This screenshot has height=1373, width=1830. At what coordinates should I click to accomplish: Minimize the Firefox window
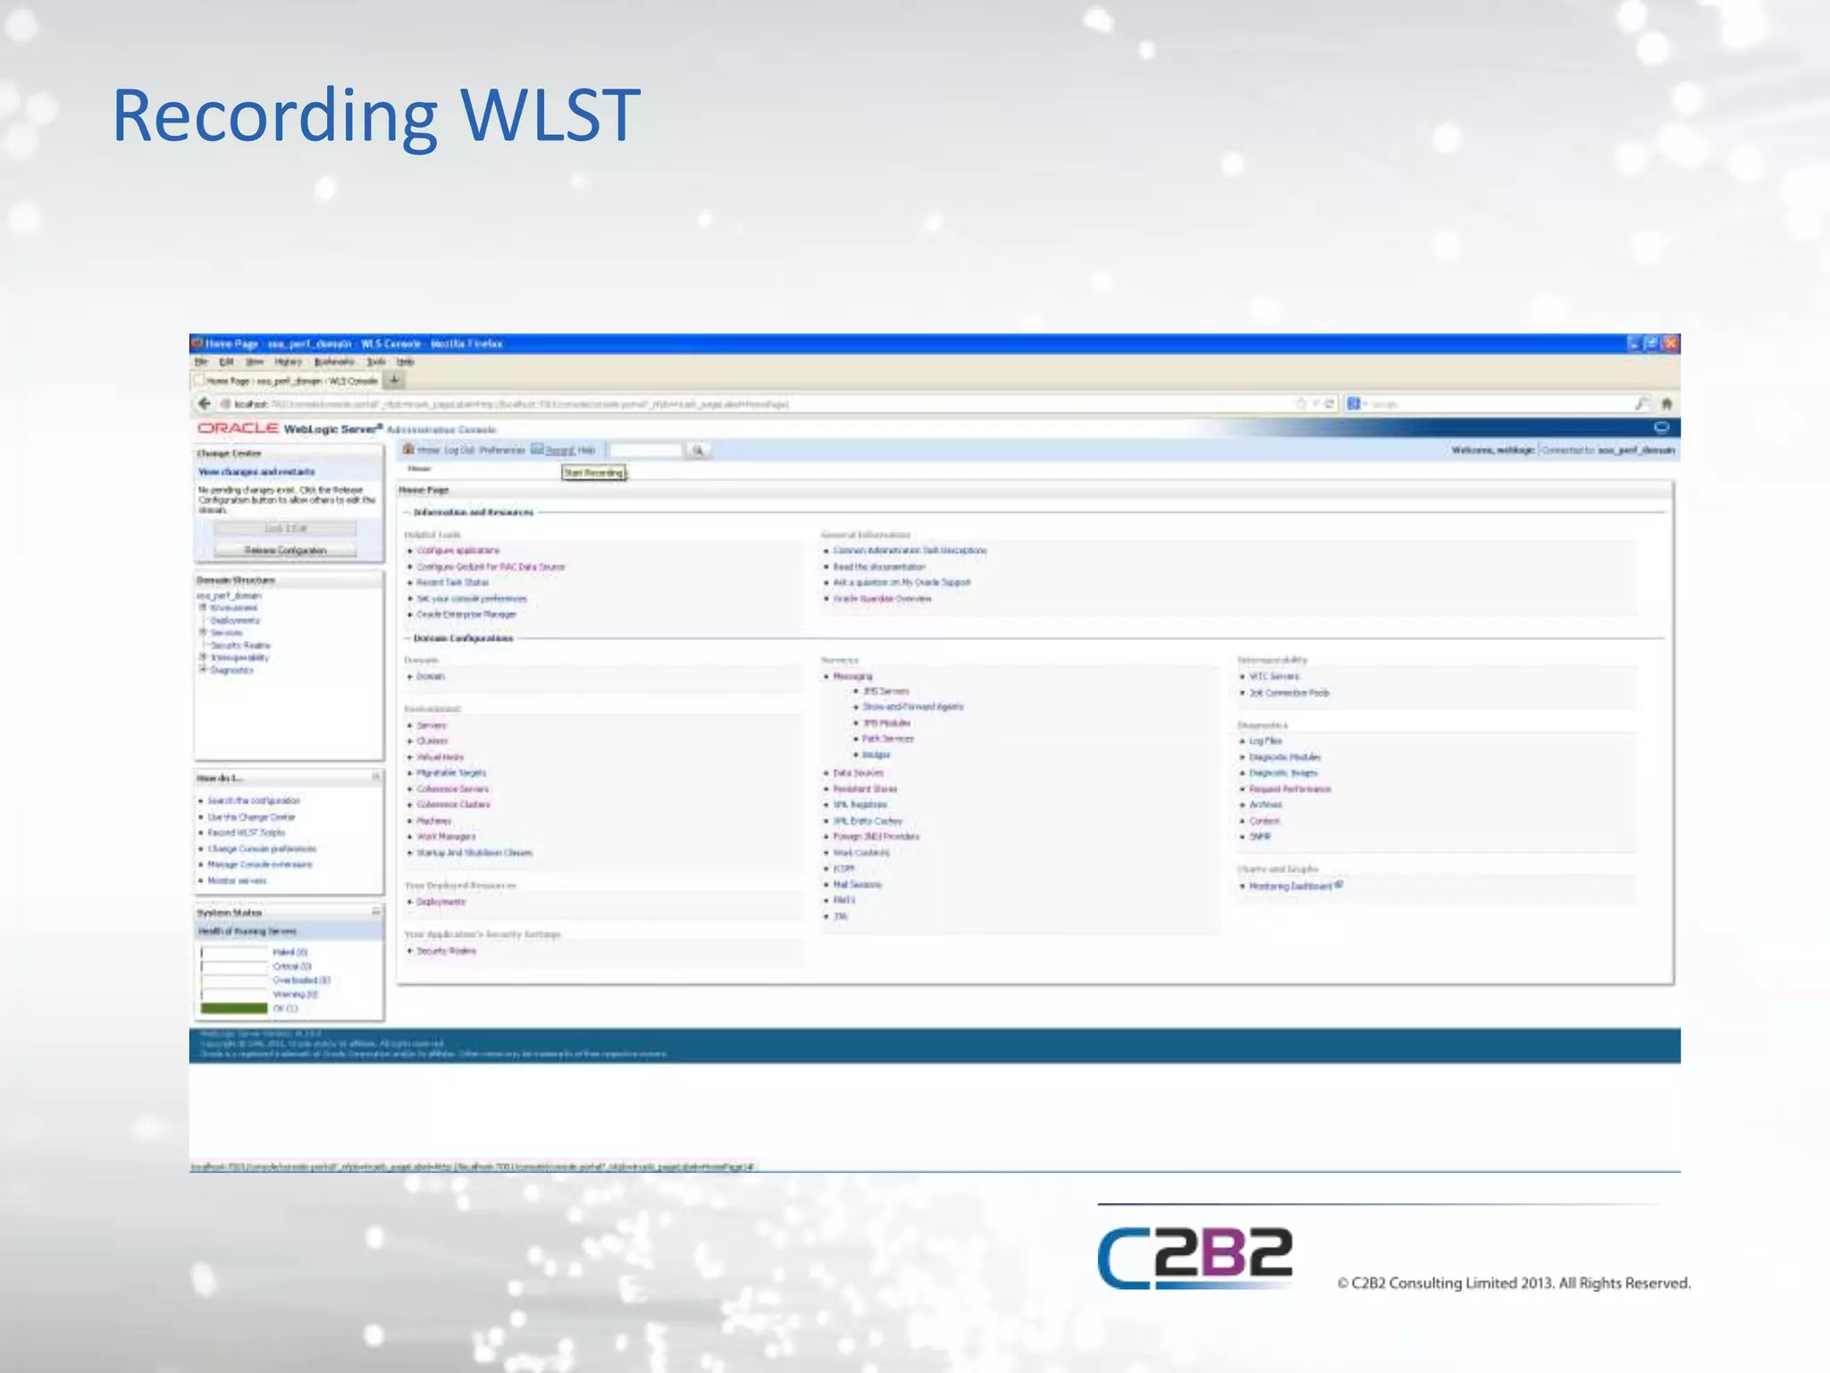(1633, 343)
